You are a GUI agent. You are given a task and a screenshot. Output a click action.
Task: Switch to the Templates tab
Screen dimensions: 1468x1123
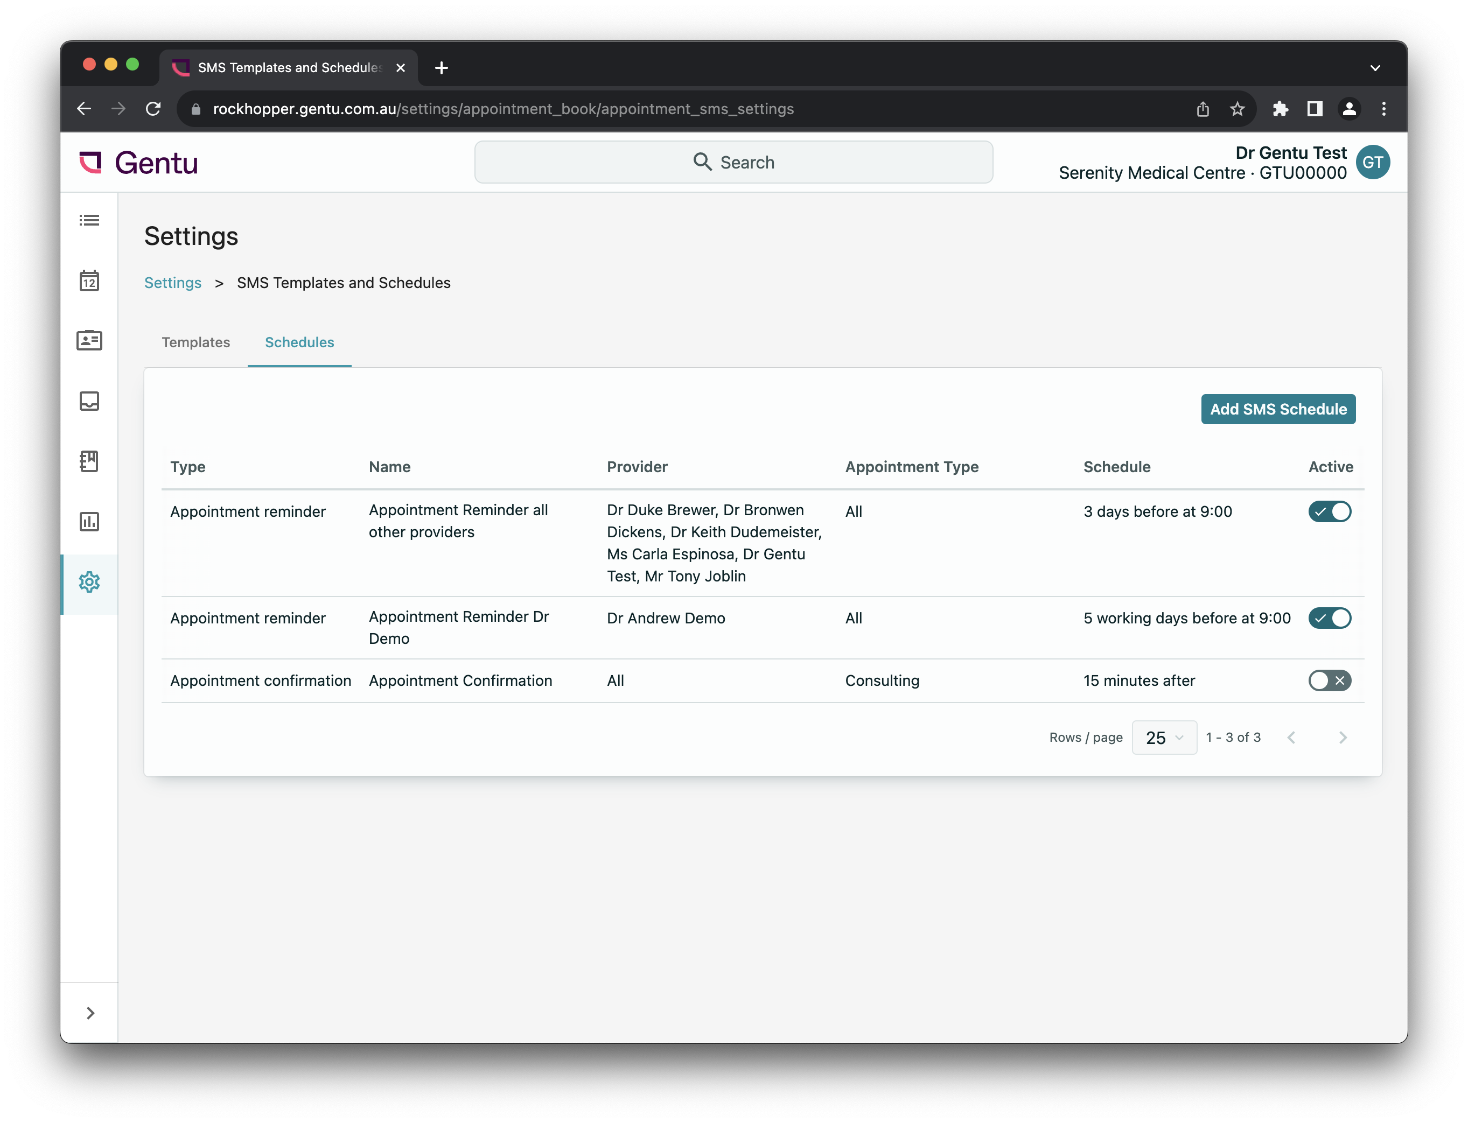point(196,342)
